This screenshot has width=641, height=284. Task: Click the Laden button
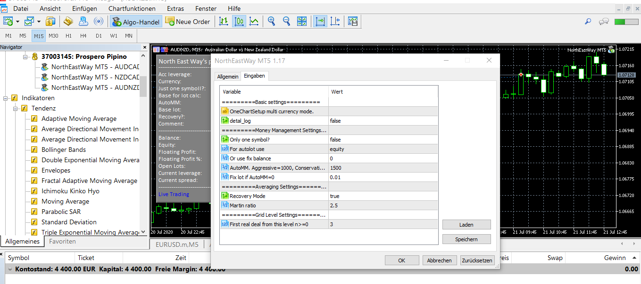click(466, 225)
